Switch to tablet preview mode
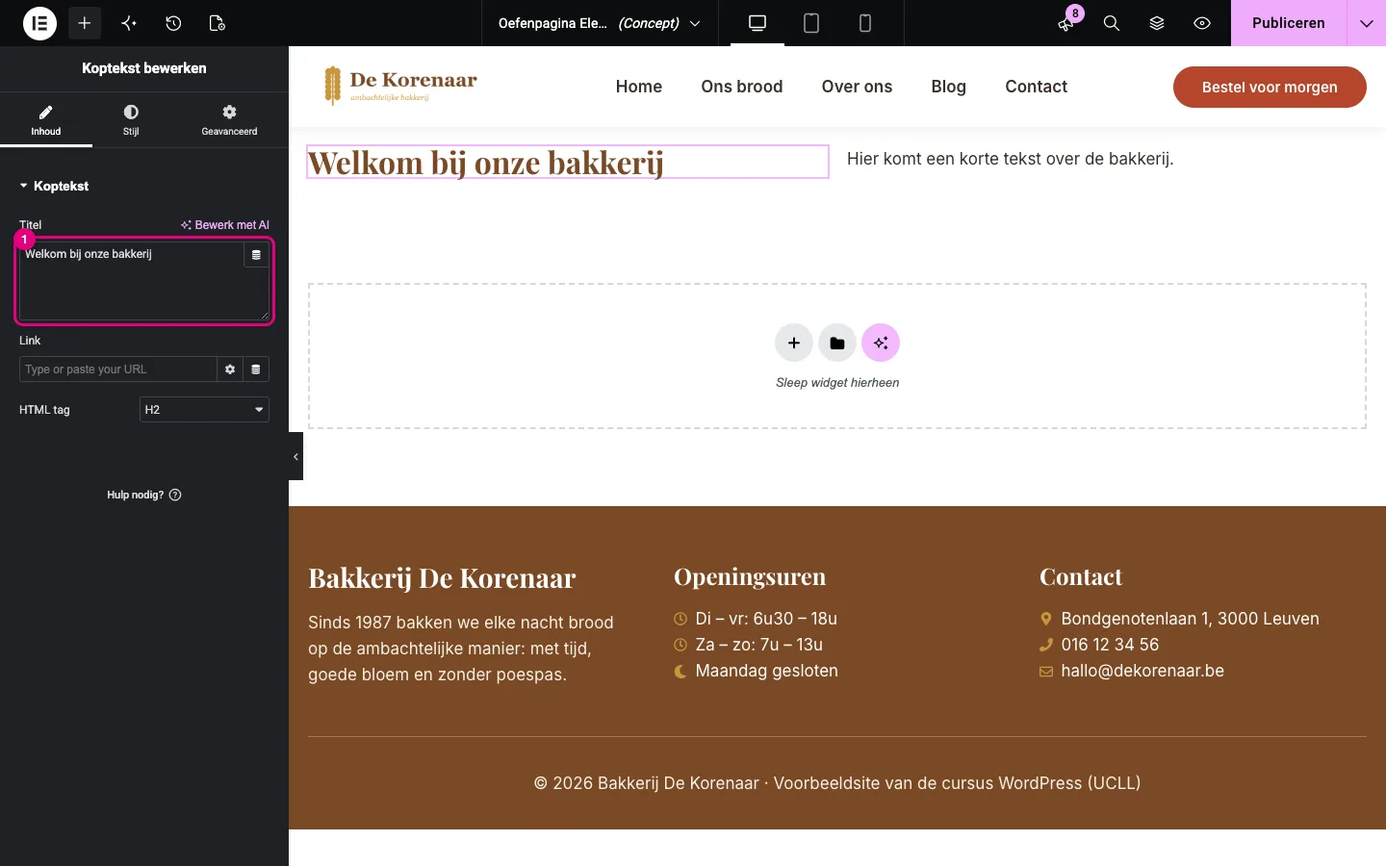 pyautogui.click(x=811, y=23)
